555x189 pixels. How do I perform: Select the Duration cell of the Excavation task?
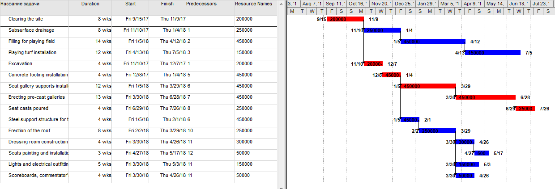[x=90, y=64]
